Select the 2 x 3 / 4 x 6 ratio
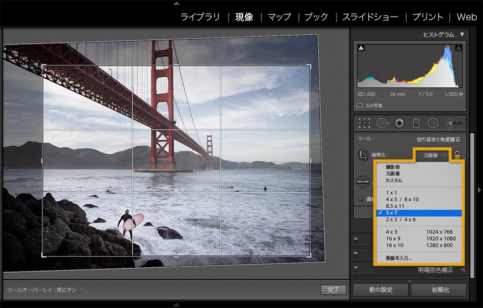 (419, 220)
